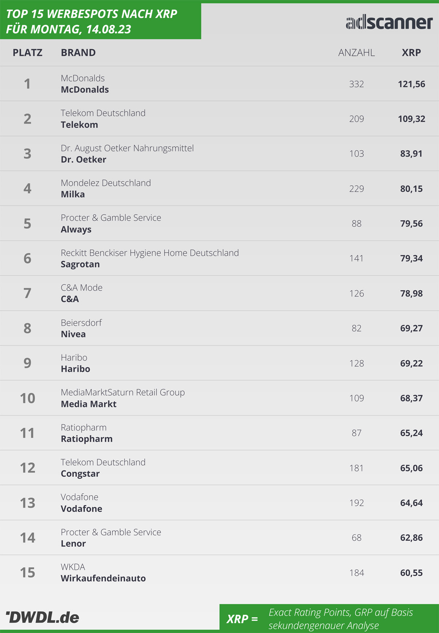Click the C&A brand name
The width and height of the screenshot is (439, 633).
(x=70, y=299)
